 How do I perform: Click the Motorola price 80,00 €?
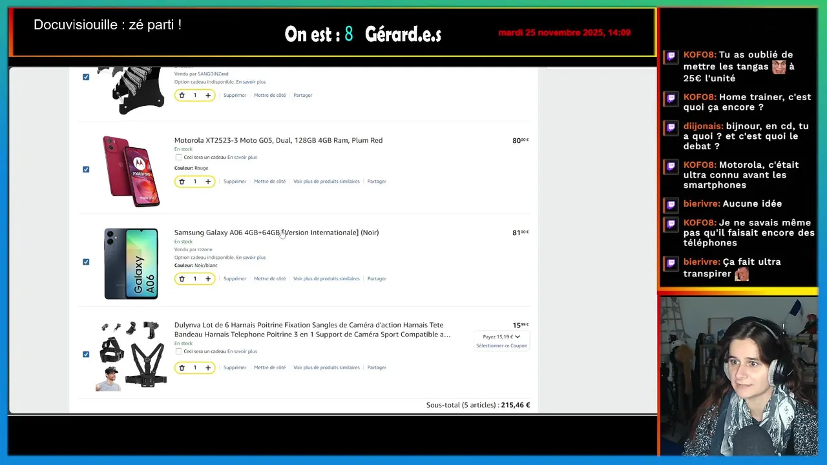click(x=521, y=140)
